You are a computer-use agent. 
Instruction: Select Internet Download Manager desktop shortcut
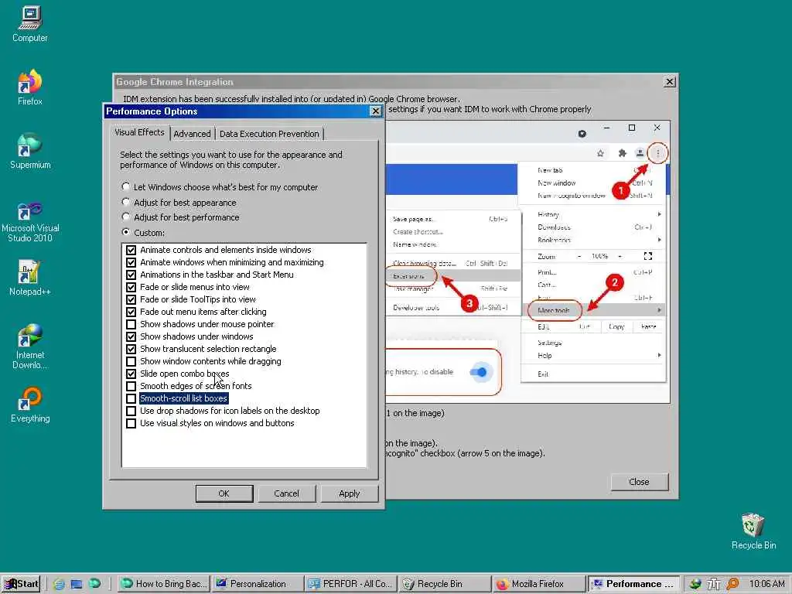(x=30, y=346)
